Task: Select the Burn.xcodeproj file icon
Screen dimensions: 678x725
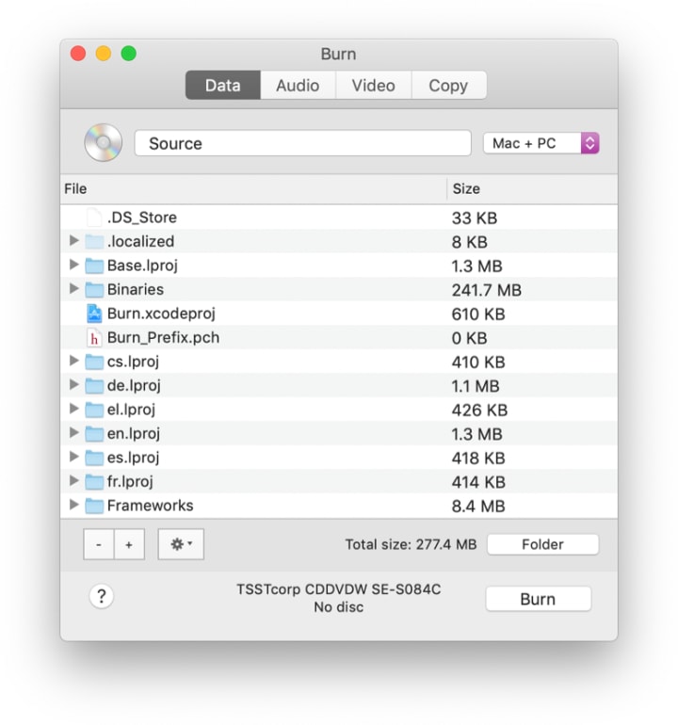Action: pos(94,314)
